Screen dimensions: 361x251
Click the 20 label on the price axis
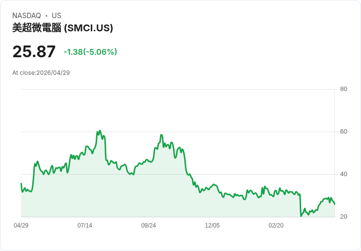pyautogui.click(x=344, y=217)
